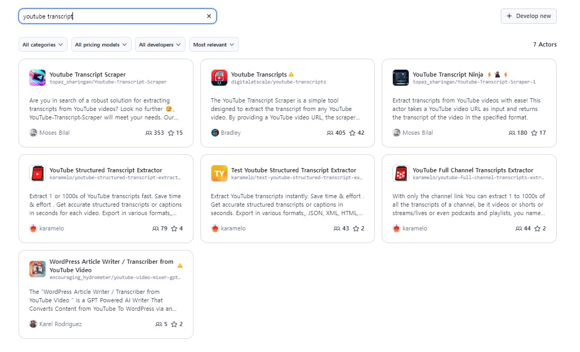Click the warning icon beside Youtube Transcripts

coord(291,75)
